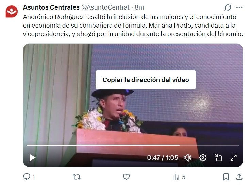Screen dimensions: 250x185
Task: Mute the video volume
Action: pyautogui.click(x=187, y=158)
